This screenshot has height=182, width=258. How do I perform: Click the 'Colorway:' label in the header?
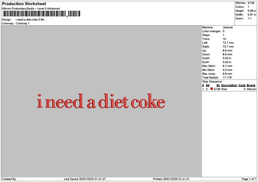(8, 24)
